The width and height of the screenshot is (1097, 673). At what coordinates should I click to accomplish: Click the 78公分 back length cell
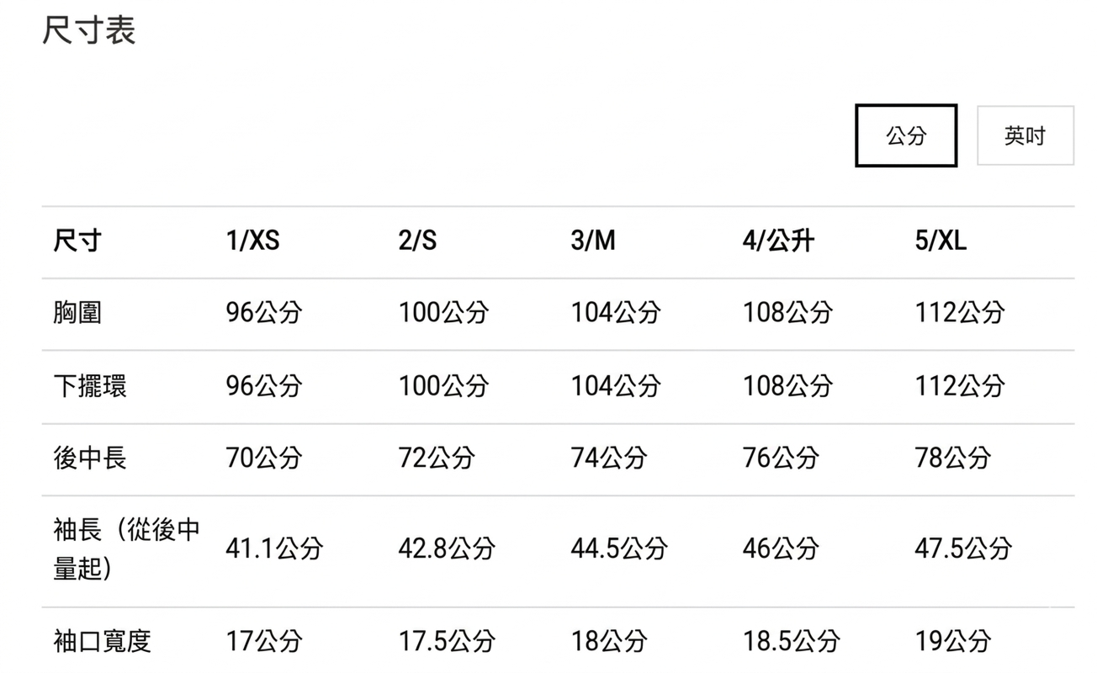(x=953, y=458)
